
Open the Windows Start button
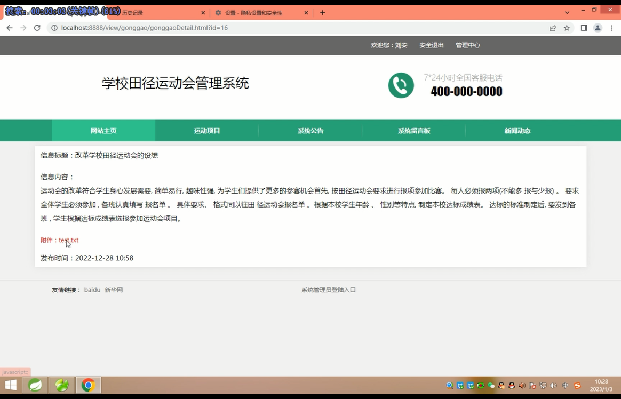click(x=11, y=385)
